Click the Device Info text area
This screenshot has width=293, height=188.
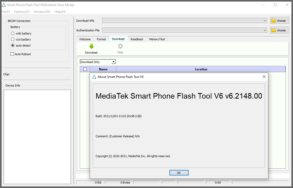pyautogui.click(x=37, y=136)
